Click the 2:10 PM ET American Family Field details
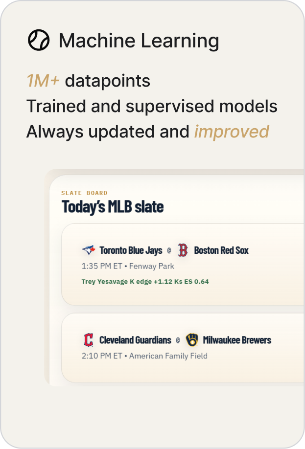305x449 pixels. pos(144,356)
